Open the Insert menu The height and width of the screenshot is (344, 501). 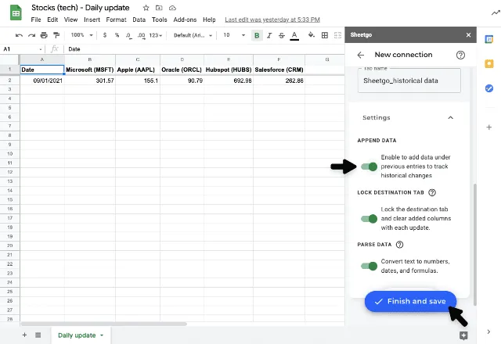point(92,20)
